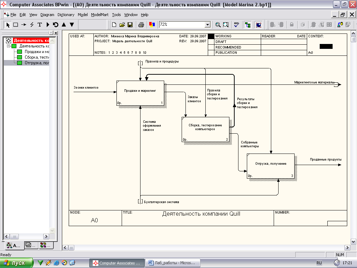Toggle the Model Explorer tree icon

tap(248, 25)
